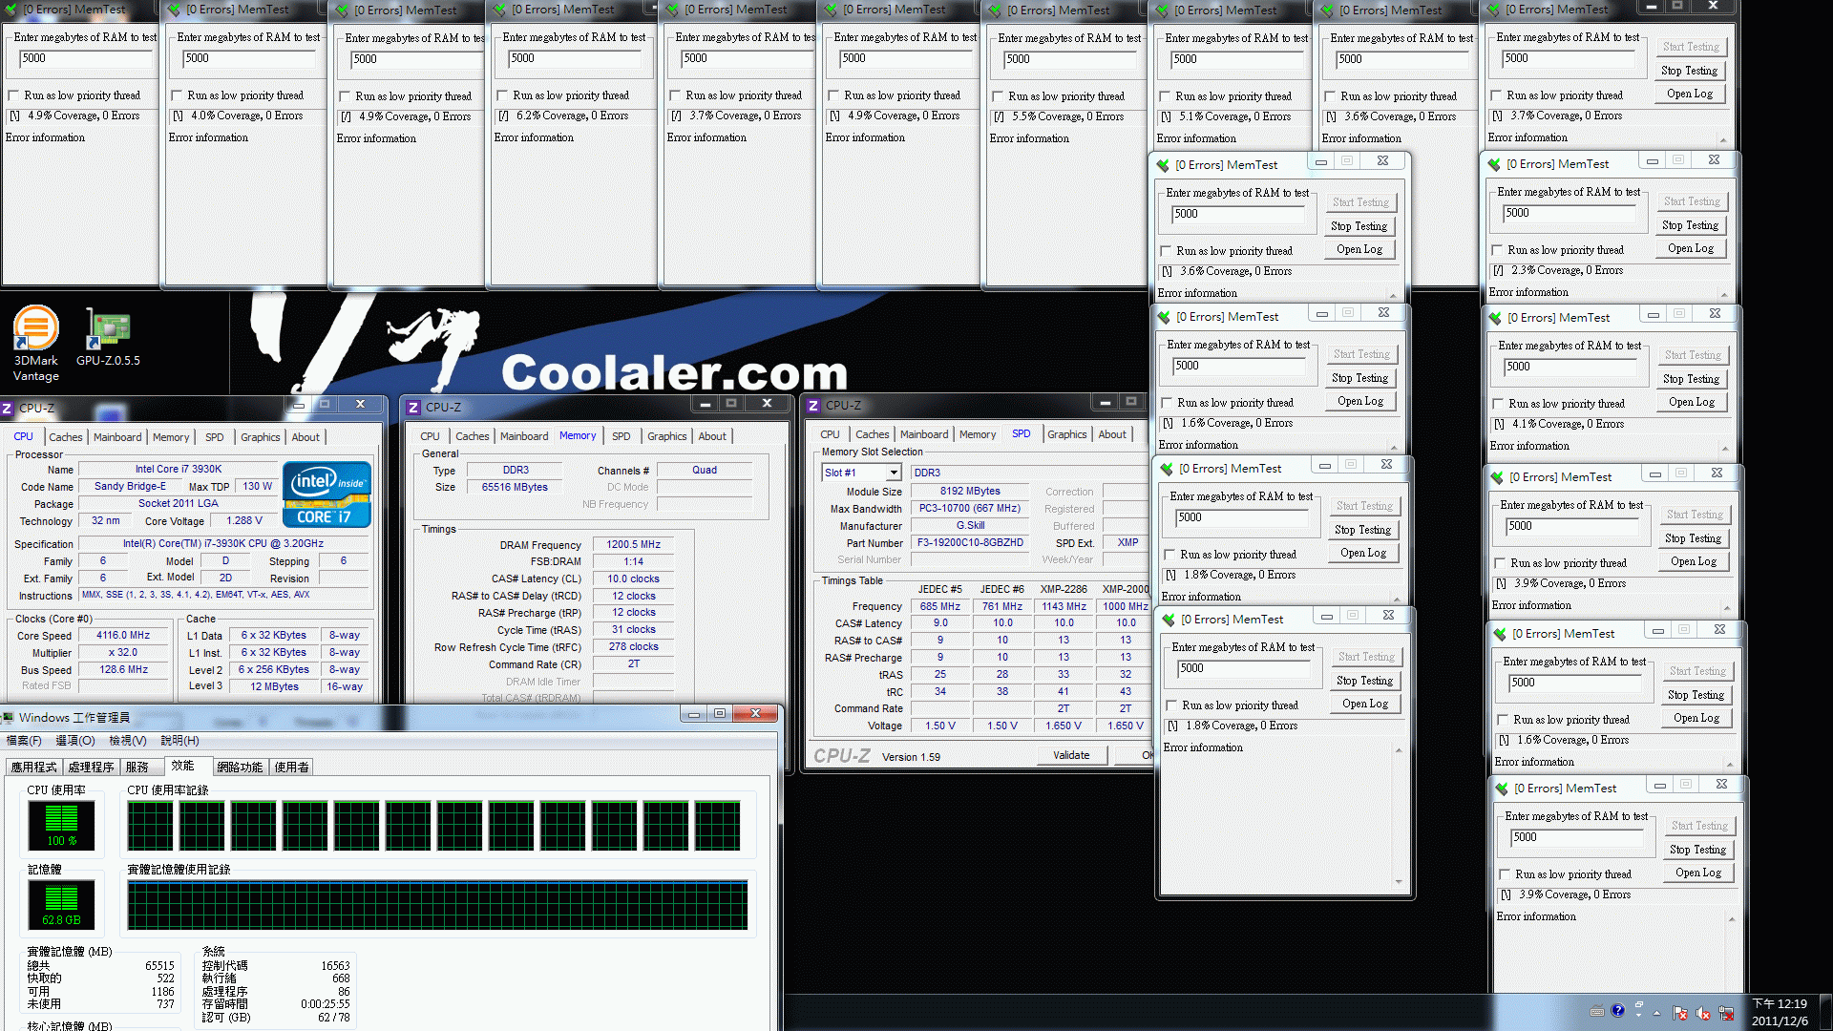Toggle low priority thread in 2.3% coverage window
Image resolution: width=1833 pixels, height=1031 pixels.
tap(1497, 250)
